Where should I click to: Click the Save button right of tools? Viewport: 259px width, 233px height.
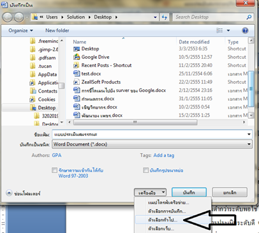(x=189, y=192)
